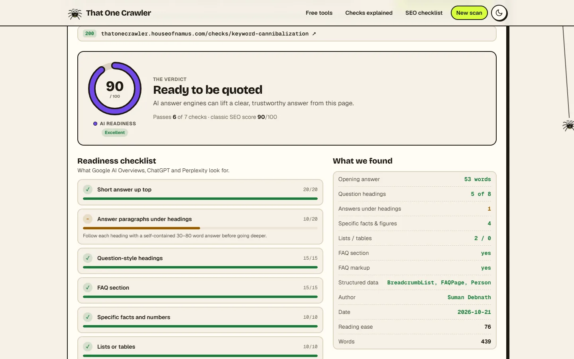Click the Words count 439
Screen dimensions: 574x359
coord(486,341)
